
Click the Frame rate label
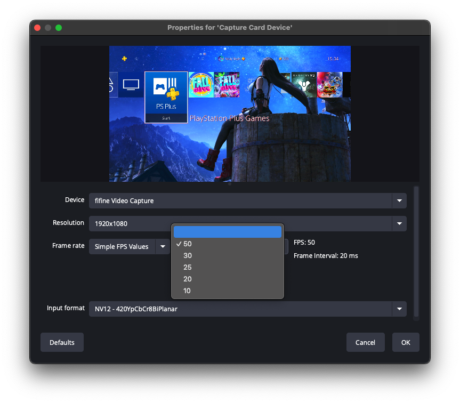tap(68, 246)
